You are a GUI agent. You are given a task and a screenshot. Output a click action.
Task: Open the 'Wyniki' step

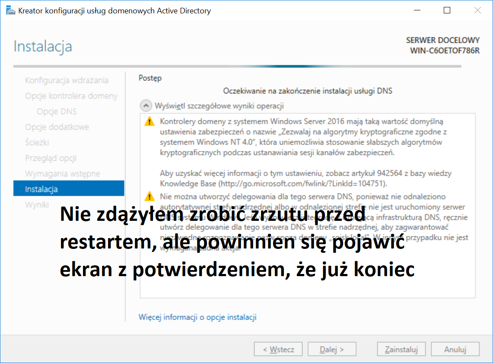(x=37, y=204)
